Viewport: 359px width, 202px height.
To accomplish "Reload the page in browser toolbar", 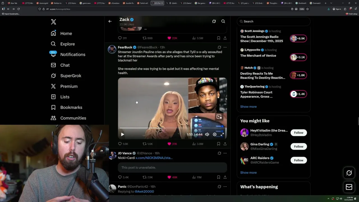I will (19, 9).
